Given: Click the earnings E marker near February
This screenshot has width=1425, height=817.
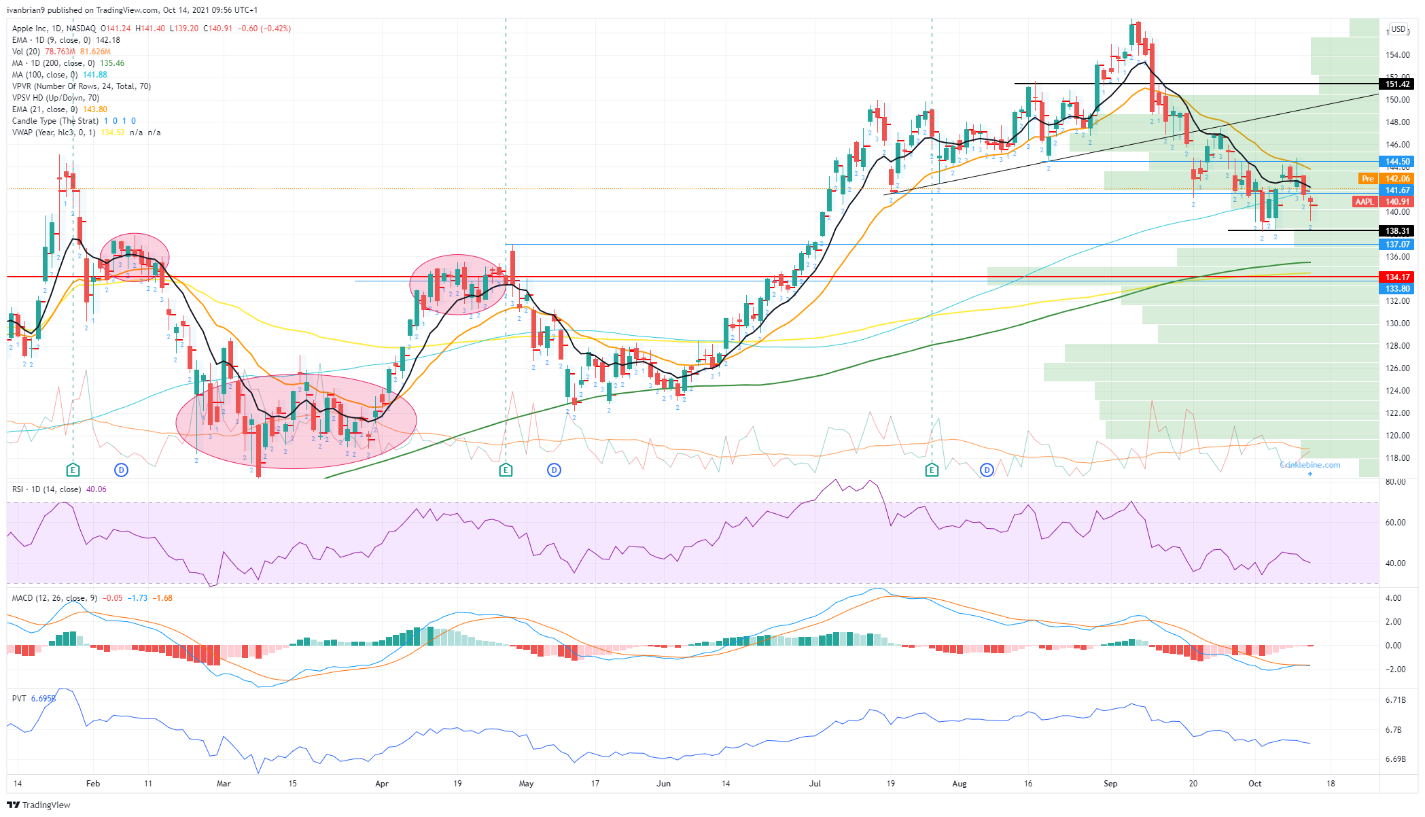Looking at the screenshot, I should coord(73,470).
